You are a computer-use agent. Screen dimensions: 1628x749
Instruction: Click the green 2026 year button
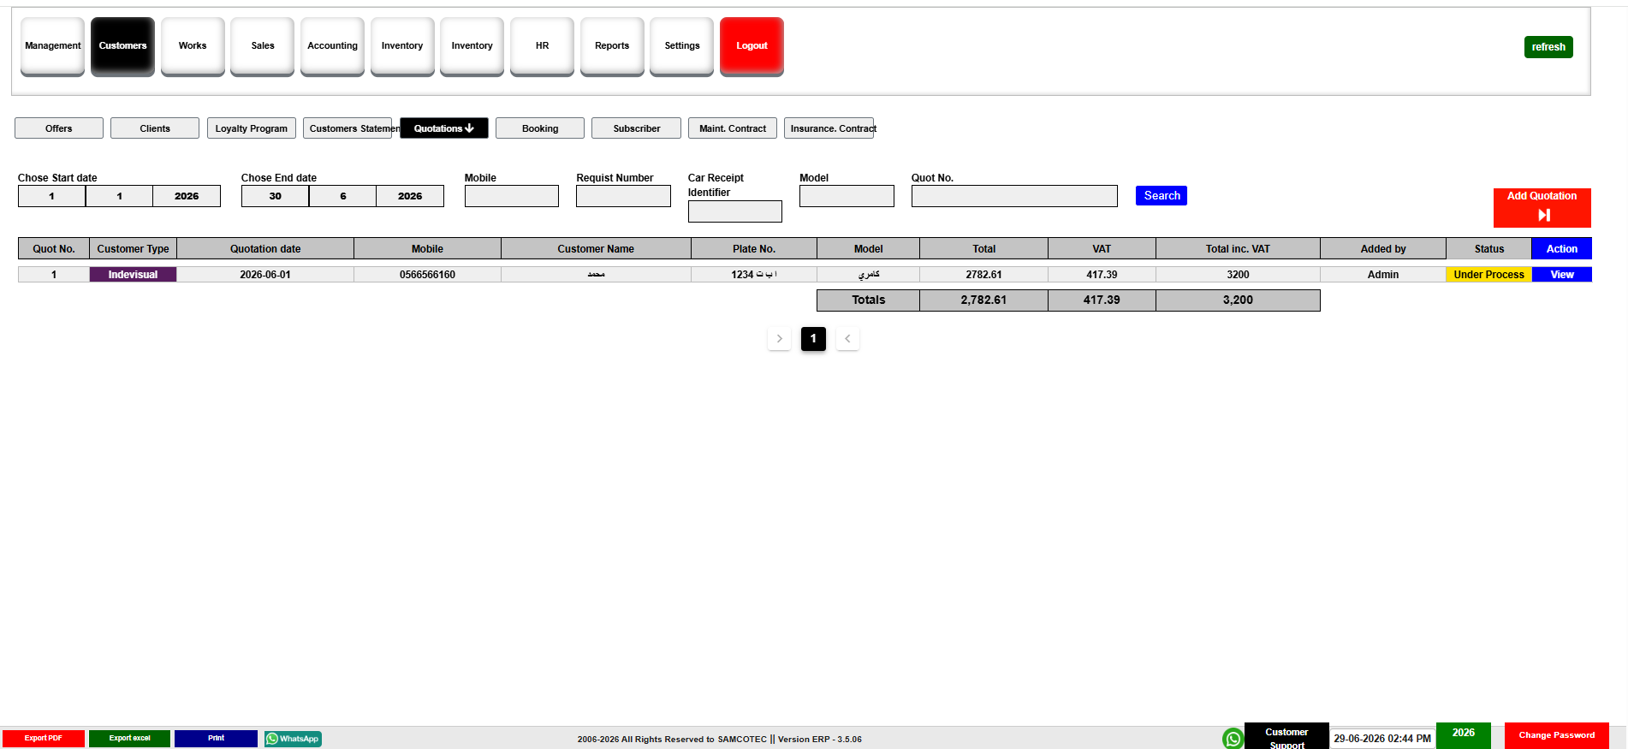tap(1464, 735)
